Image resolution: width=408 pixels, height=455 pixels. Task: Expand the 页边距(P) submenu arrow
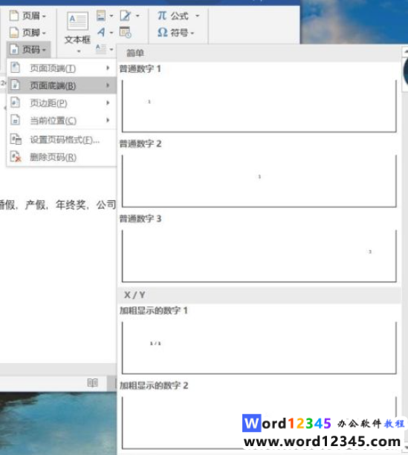[108, 102]
